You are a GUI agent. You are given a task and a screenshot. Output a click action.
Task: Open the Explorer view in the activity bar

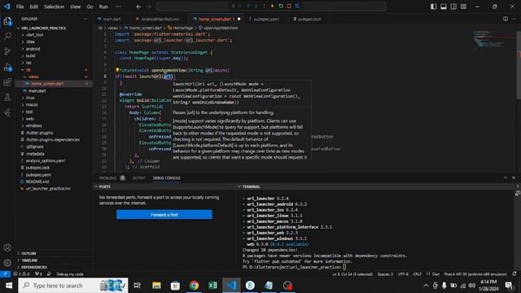[7, 21]
